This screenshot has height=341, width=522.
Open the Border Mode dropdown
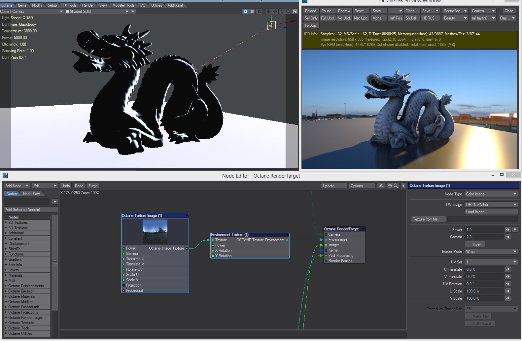[x=491, y=252]
